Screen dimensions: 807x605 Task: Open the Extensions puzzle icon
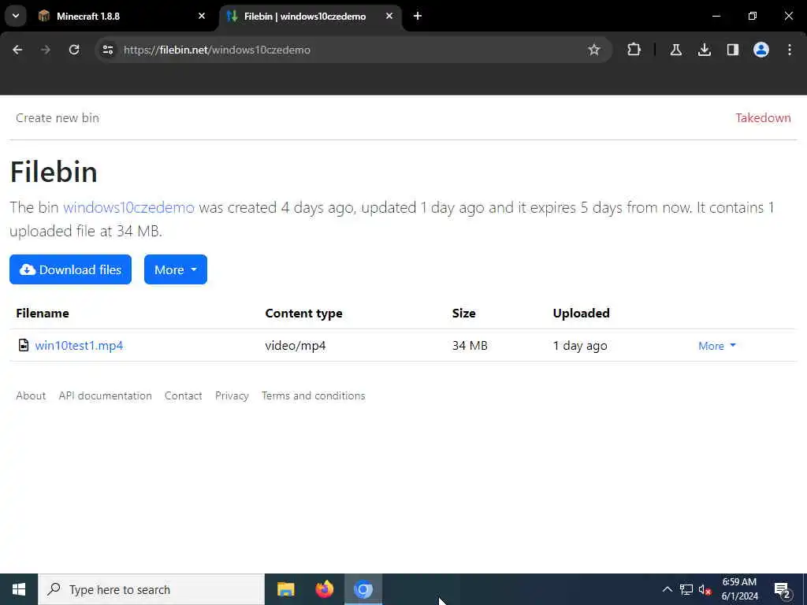tap(634, 50)
